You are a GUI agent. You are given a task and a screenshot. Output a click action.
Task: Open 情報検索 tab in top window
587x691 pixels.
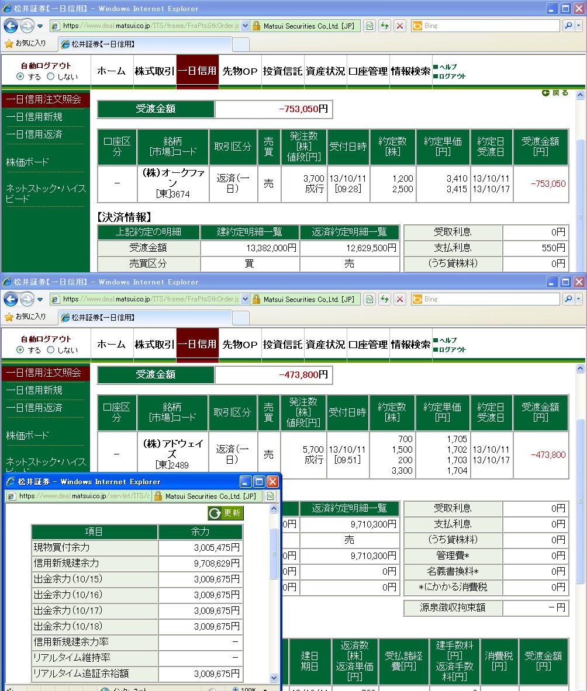pyautogui.click(x=410, y=71)
